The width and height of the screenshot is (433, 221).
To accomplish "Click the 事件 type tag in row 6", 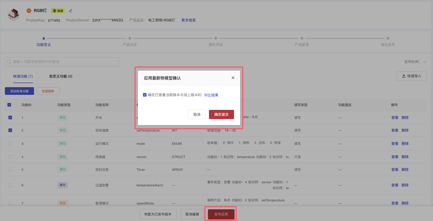I will pos(63,185).
